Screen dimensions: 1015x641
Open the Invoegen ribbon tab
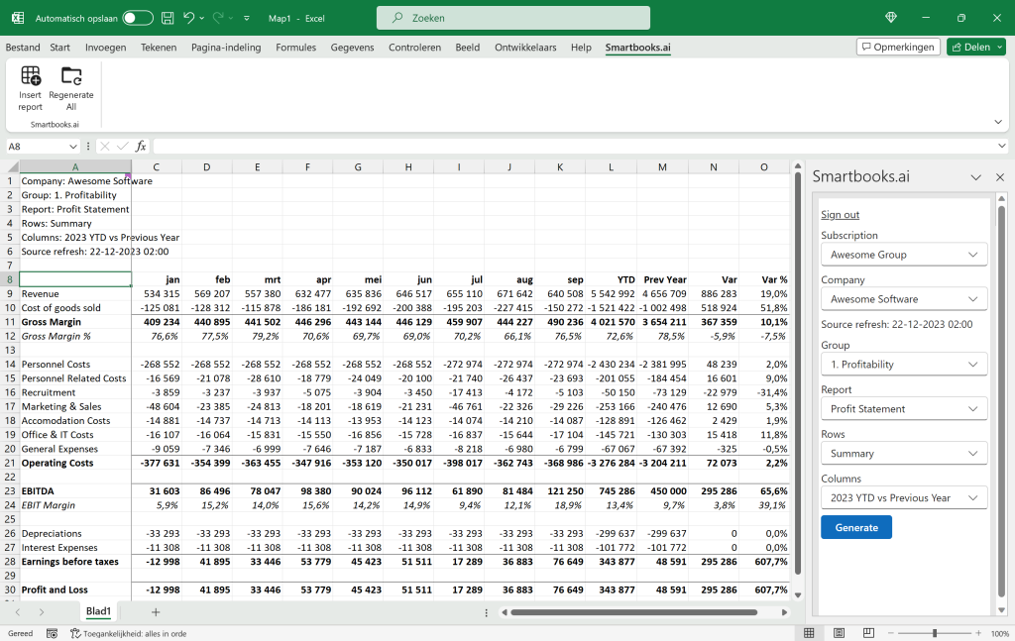coord(105,48)
